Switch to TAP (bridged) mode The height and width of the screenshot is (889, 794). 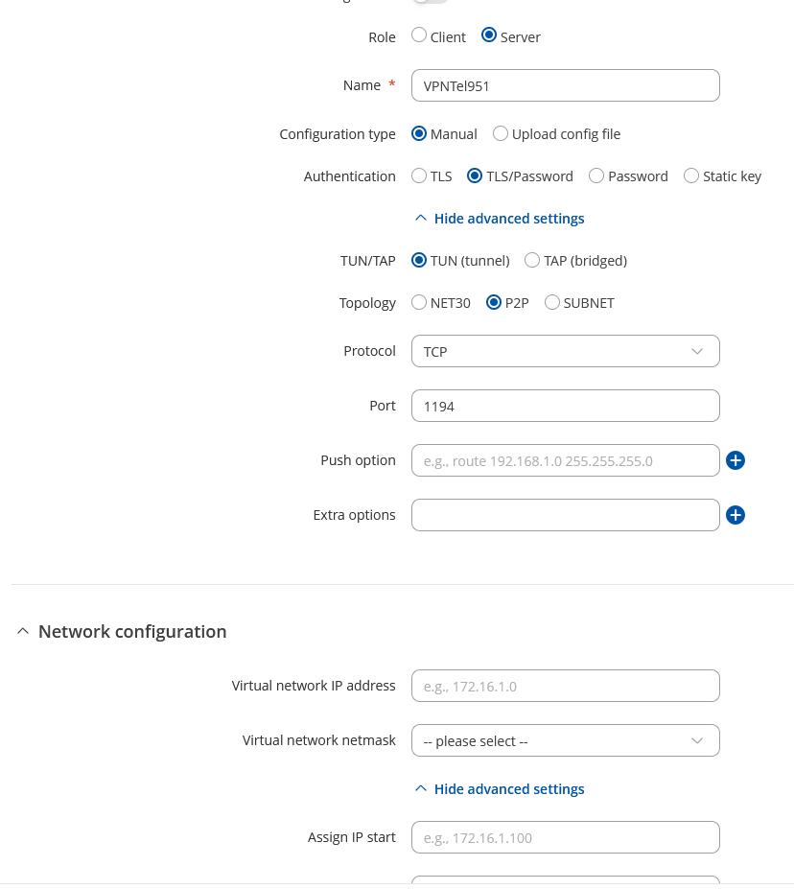[x=531, y=260]
